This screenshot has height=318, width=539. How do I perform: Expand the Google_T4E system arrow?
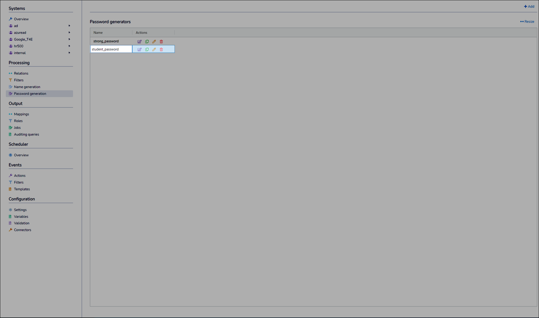coord(69,39)
